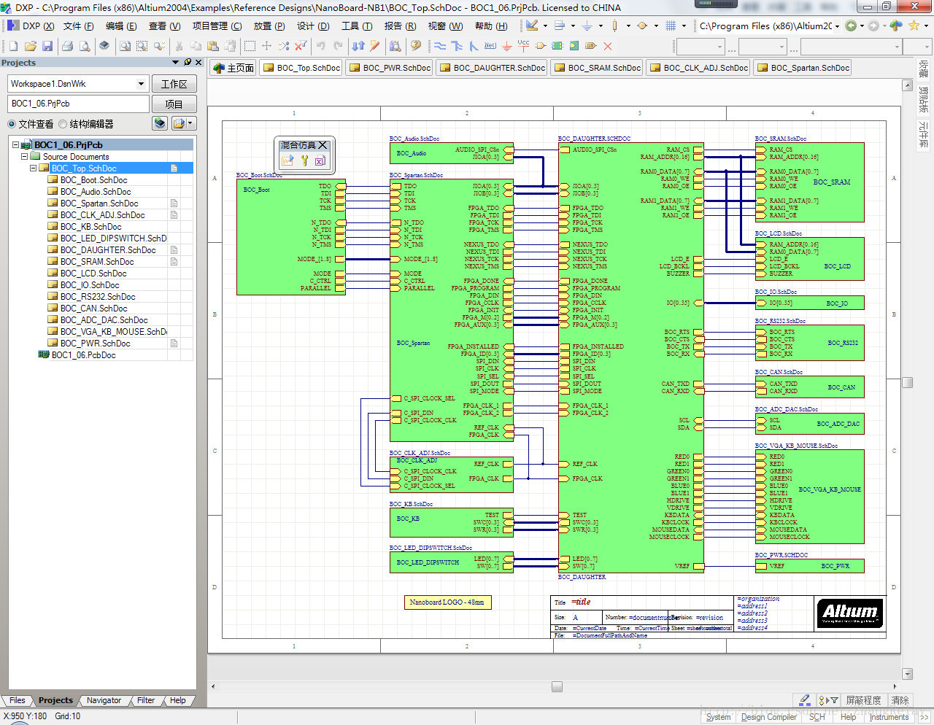The image size is (934, 725).
Task: Click the BOC_SRAM sheet symbol block
Action: [809, 182]
